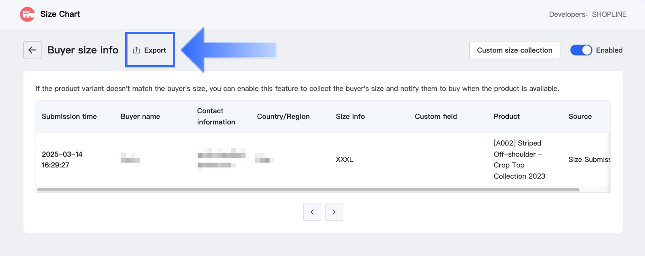Click the Product column header

point(507,117)
